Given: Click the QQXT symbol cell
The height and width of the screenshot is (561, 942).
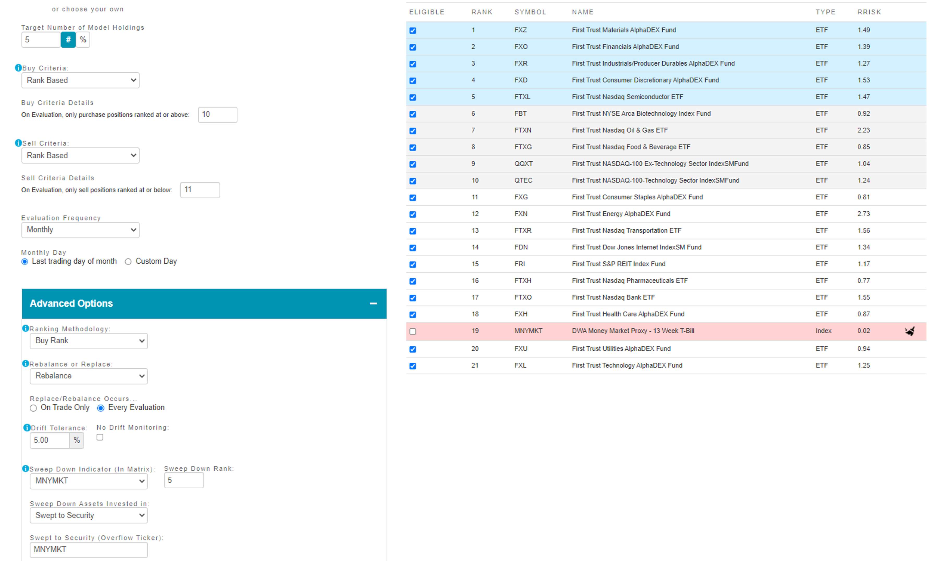Looking at the screenshot, I should coord(524,164).
